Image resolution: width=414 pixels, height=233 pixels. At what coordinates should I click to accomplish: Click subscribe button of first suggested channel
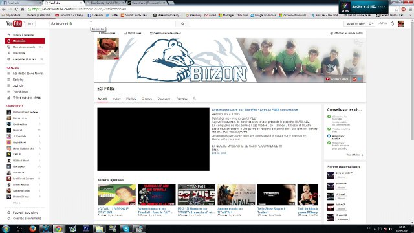[341, 177]
